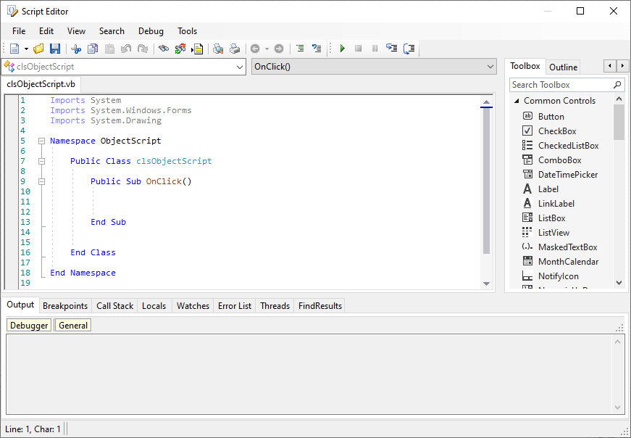Switch to the Breakpoints tab
This screenshot has width=631, height=438.
click(65, 306)
